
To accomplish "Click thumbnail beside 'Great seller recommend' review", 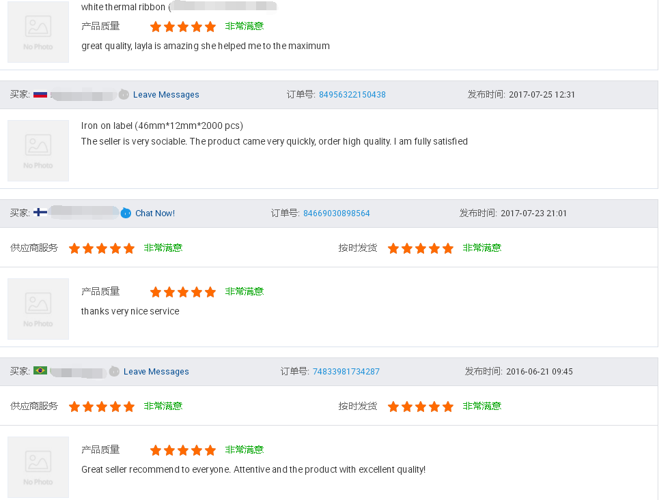I will pos(38,467).
